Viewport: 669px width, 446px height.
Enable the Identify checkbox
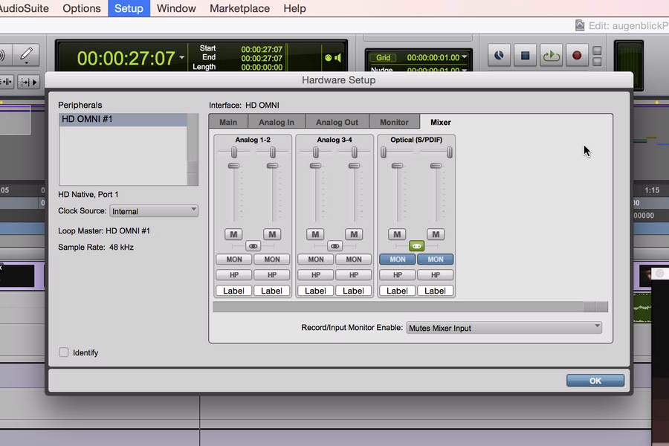(64, 352)
